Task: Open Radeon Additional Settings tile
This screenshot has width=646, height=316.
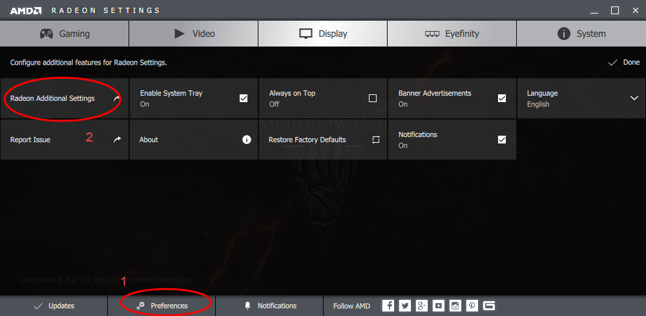Action: point(64,98)
